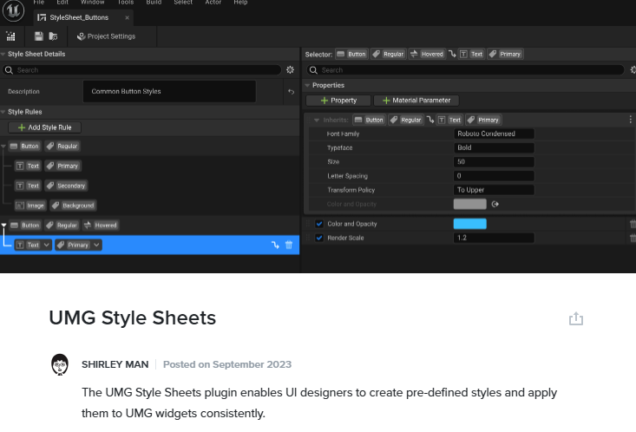
Task: Disable the Render Scale checkbox
Action: (319, 238)
